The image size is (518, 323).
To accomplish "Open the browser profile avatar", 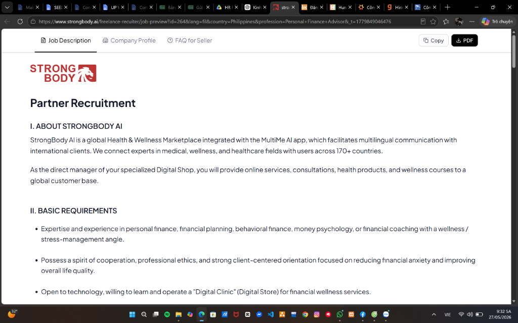I will click(459, 21).
